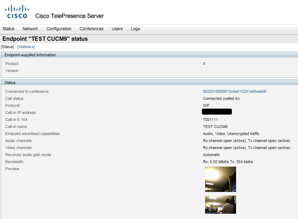Click the Call status label
The image size is (298, 219).
[14, 98]
